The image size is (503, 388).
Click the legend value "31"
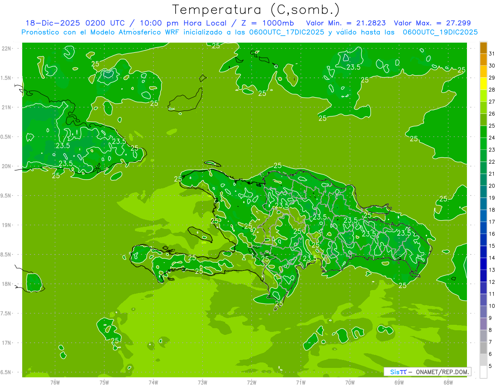[x=492, y=54]
